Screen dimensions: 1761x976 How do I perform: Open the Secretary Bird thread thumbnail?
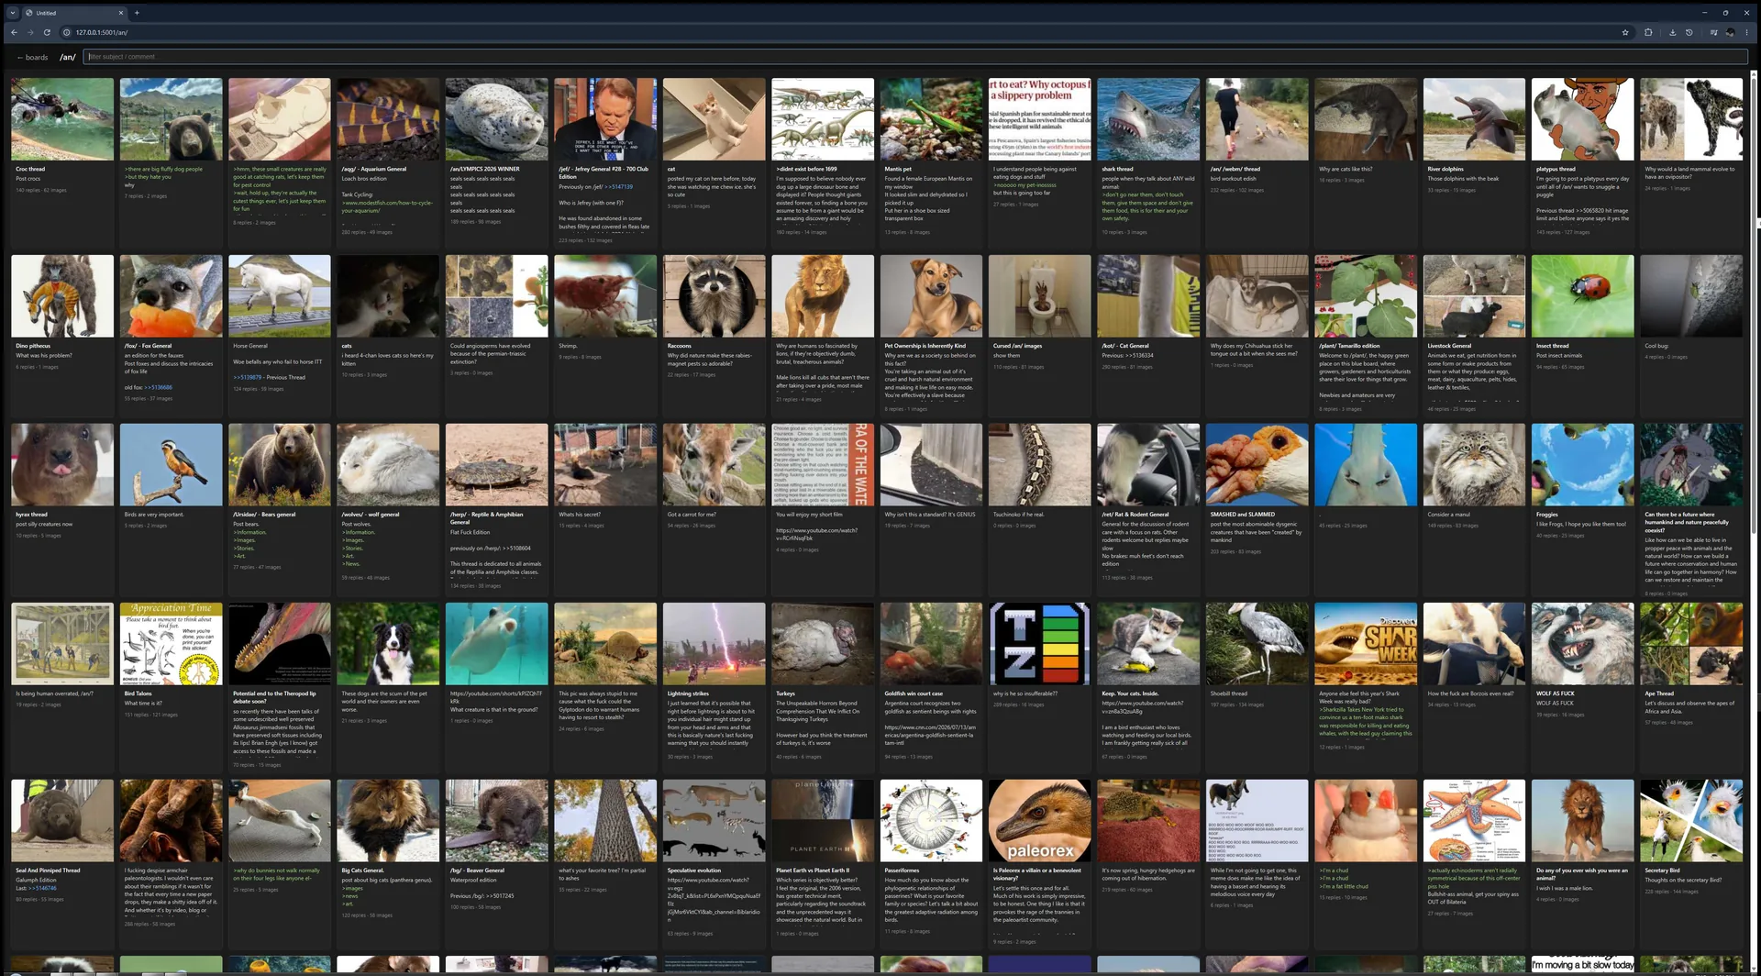tap(1691, 821)
